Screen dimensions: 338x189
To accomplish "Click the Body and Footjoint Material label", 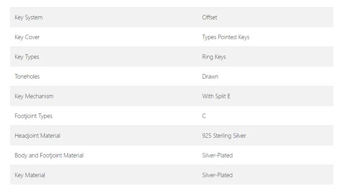I will (x=49, y=155).
